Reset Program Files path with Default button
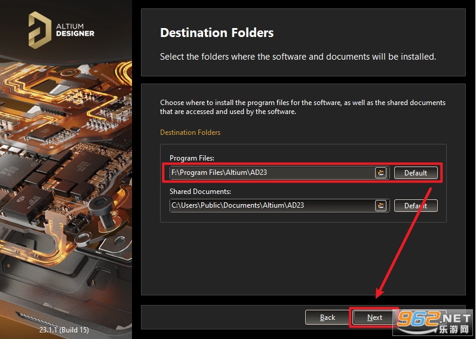This screenshot has height=339, width=476. pyautogui.click(x=416, y=172)
